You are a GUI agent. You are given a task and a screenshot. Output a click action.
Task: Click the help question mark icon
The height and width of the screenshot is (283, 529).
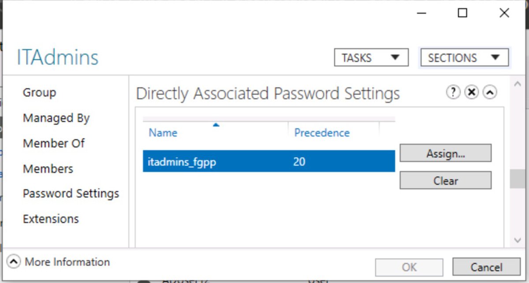click(453, 92)
